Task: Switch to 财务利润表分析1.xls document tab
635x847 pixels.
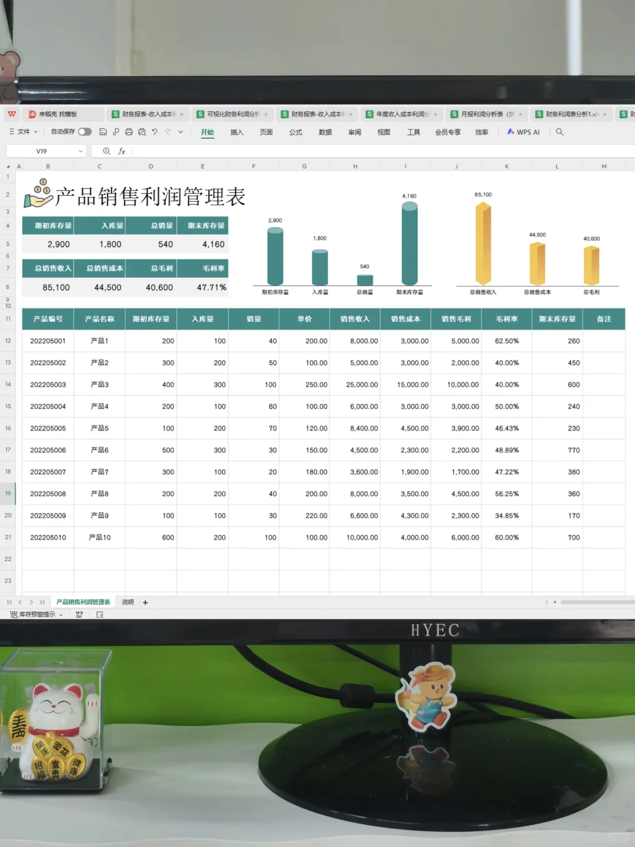Action: tap(571, 114)
